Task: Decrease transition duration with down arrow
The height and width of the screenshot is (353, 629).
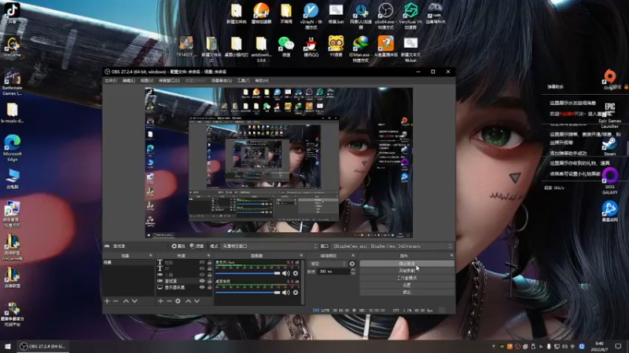Action: point(353,273)
